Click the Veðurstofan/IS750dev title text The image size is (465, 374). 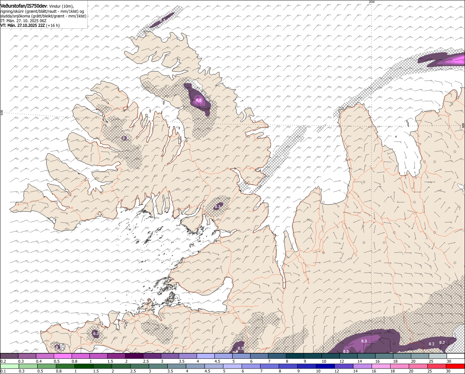[x=24, y=6]
